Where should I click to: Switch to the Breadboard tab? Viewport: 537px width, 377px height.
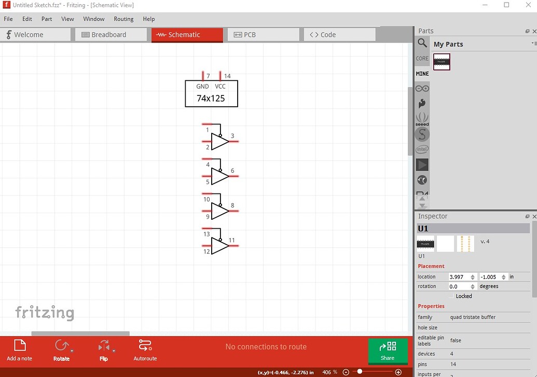[x=112, y=35]
